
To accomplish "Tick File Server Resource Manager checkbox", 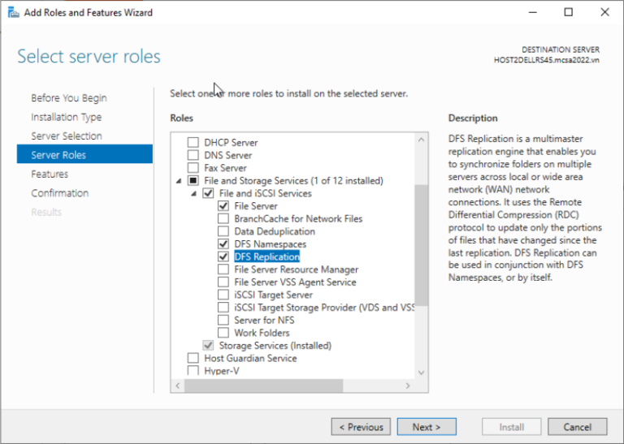I will click(x=223, y=269).
